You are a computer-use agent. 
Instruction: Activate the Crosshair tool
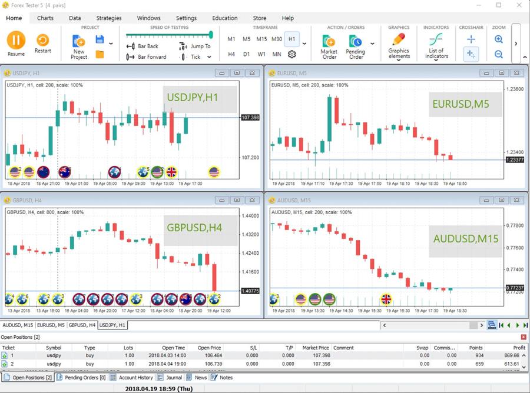471,39
